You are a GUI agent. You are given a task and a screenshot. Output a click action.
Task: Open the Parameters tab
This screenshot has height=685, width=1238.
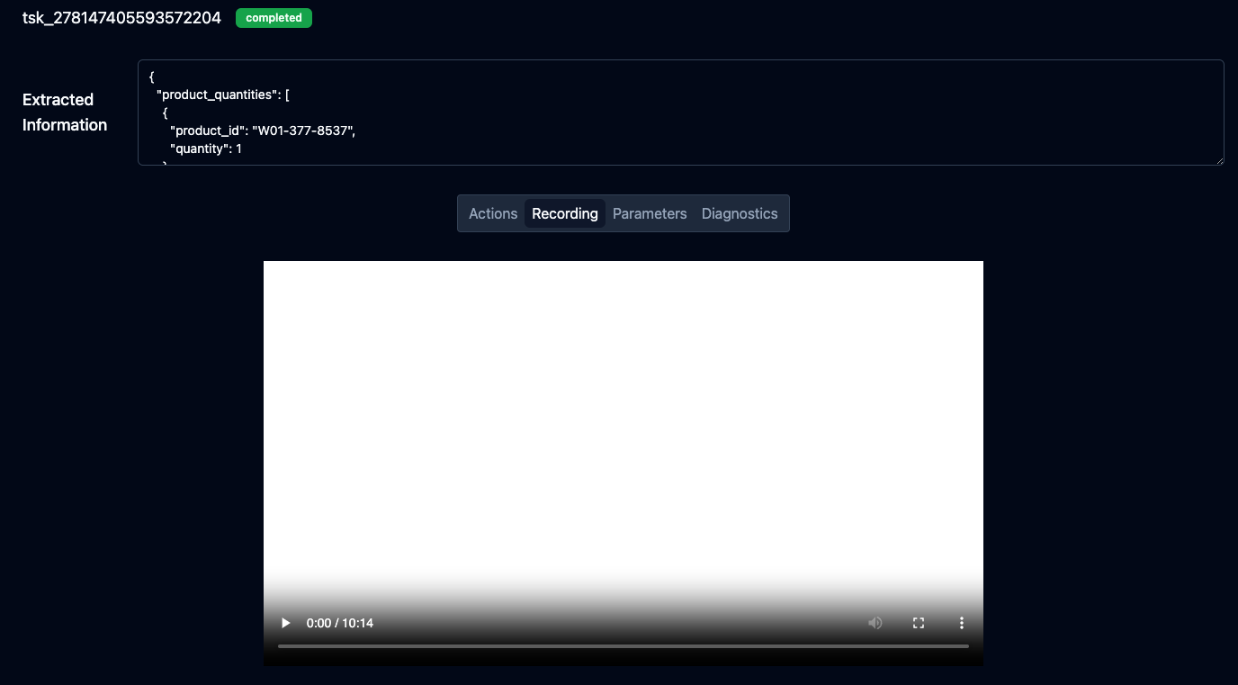coord(650,213)
